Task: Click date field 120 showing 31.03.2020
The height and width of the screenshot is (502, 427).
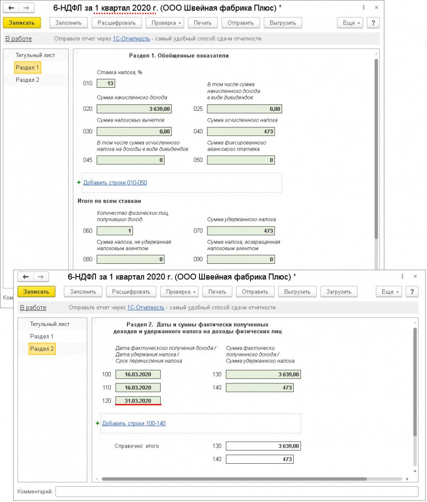Action: tap(138, 401)
